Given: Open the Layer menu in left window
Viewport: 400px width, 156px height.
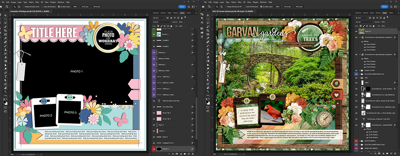Looking at the screenshot, I should (x=20, y=2).
